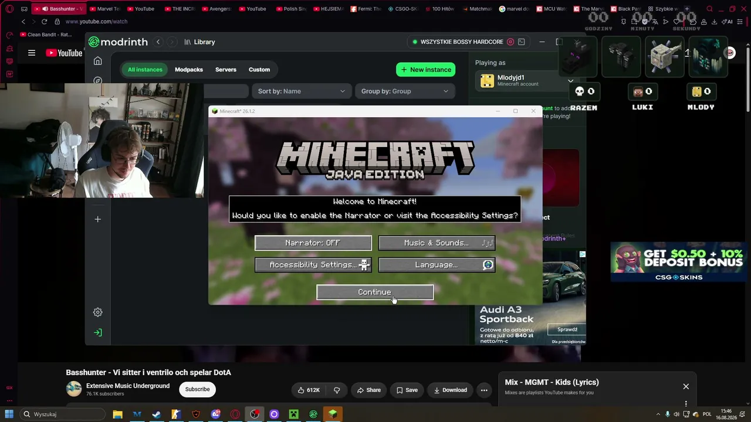This screenshot has width=751, height=422.
Task: Open Modrinth app from taskbar
Action: 313,414
